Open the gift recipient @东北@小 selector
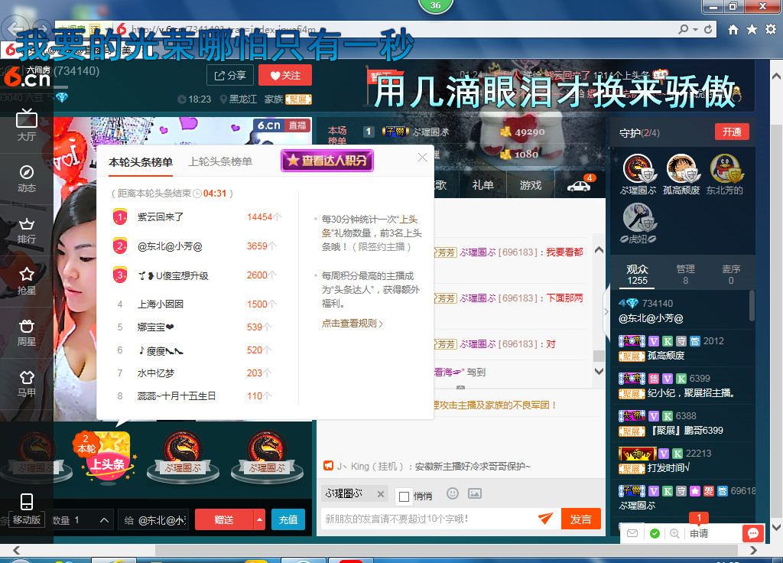Image resolution: width=783 pixels, height=563 pixels. (154, 520)
